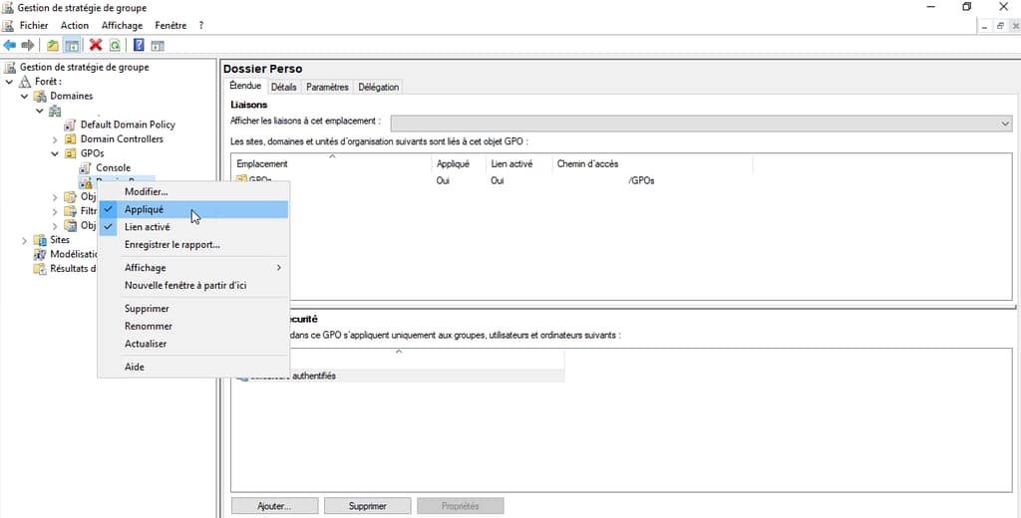Toggle the show/hide console tree icon

[x=72, y=45]
